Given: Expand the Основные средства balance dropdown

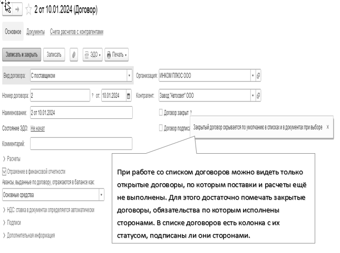Looking at the screenshot, I should click(101, 195).
